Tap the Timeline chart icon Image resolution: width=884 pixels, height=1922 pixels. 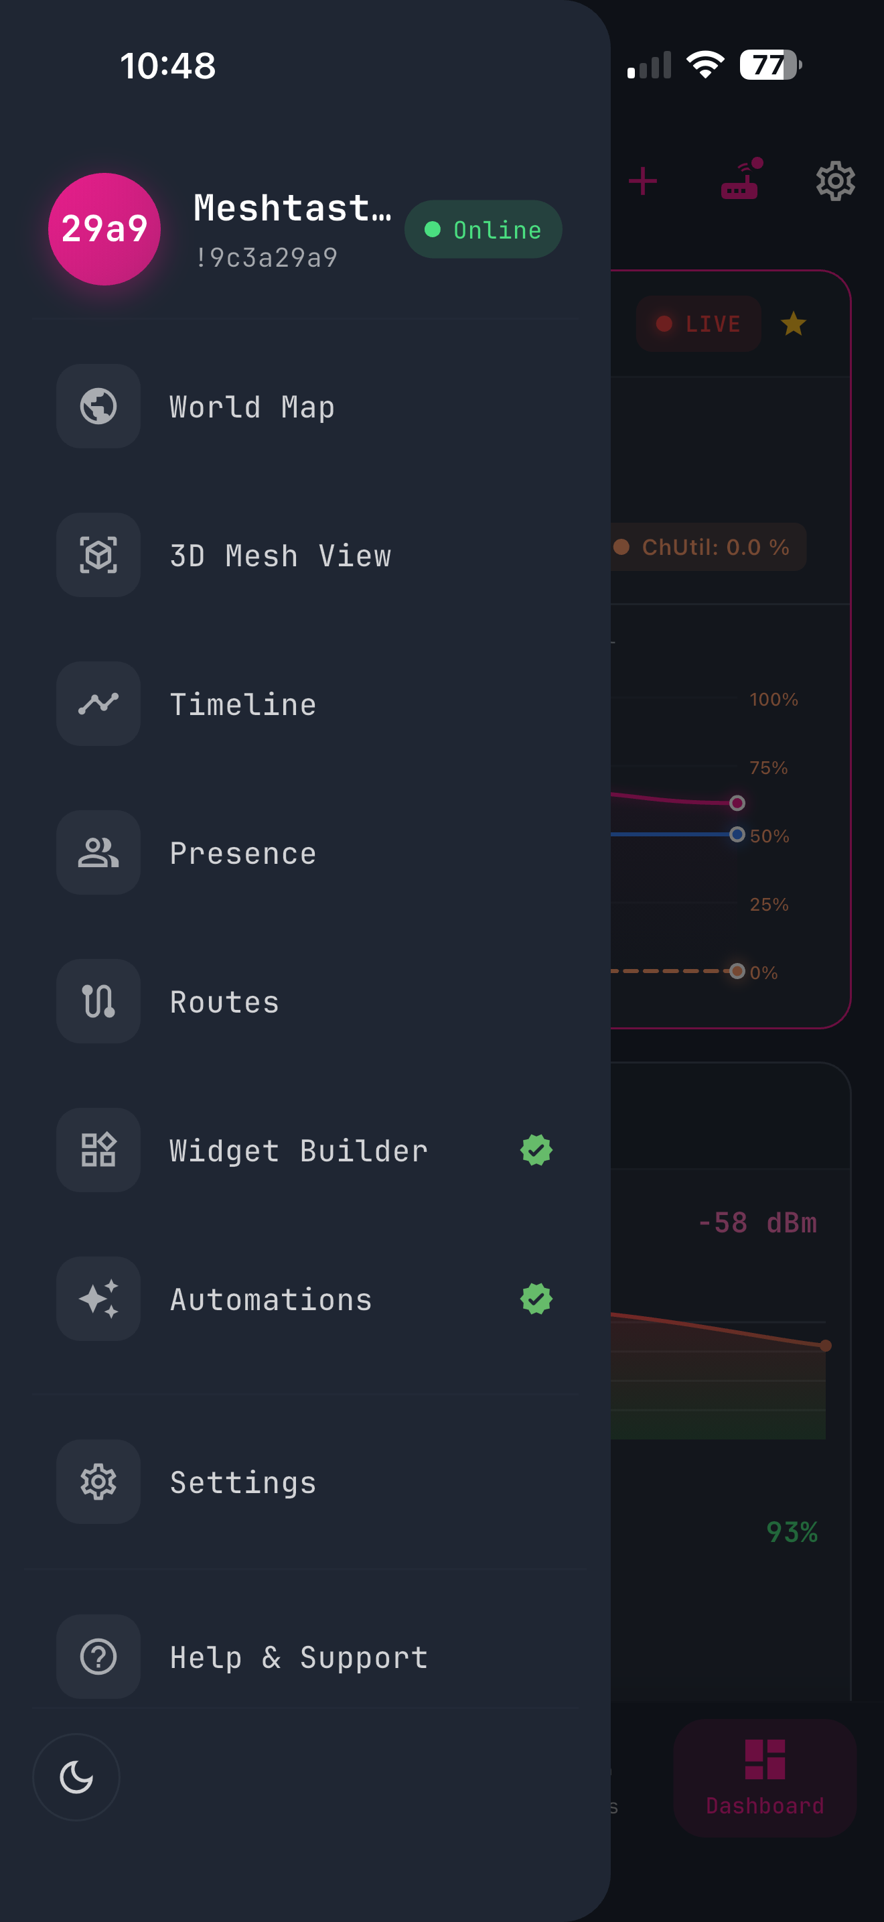coord(97,704)
